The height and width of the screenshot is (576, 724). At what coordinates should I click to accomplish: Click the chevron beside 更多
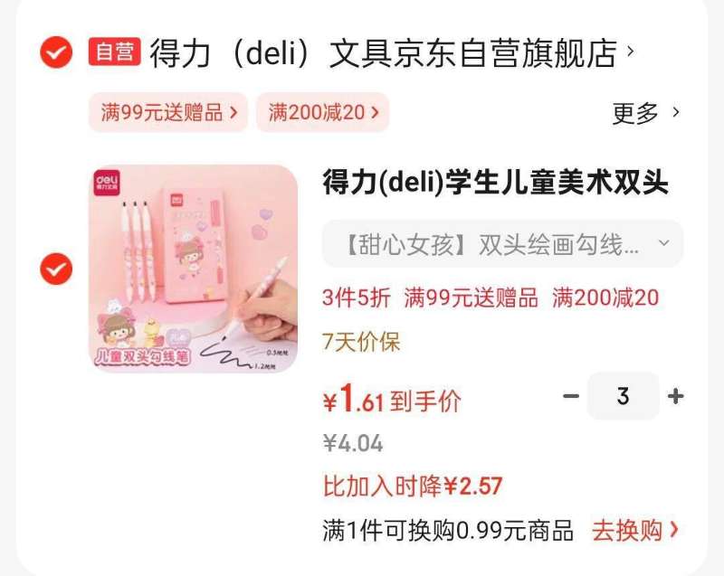[x=676, y=112]
